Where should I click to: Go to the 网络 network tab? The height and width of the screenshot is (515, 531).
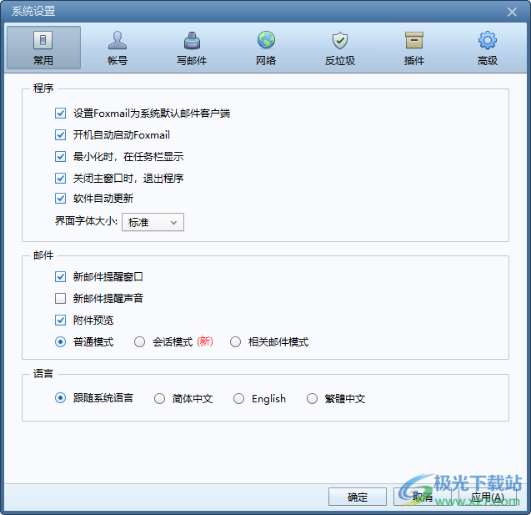(266, 48)
